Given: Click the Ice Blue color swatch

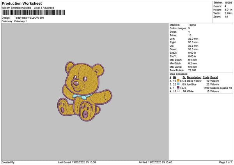Looking at the screenshot, I should click(x=179, y=84).
